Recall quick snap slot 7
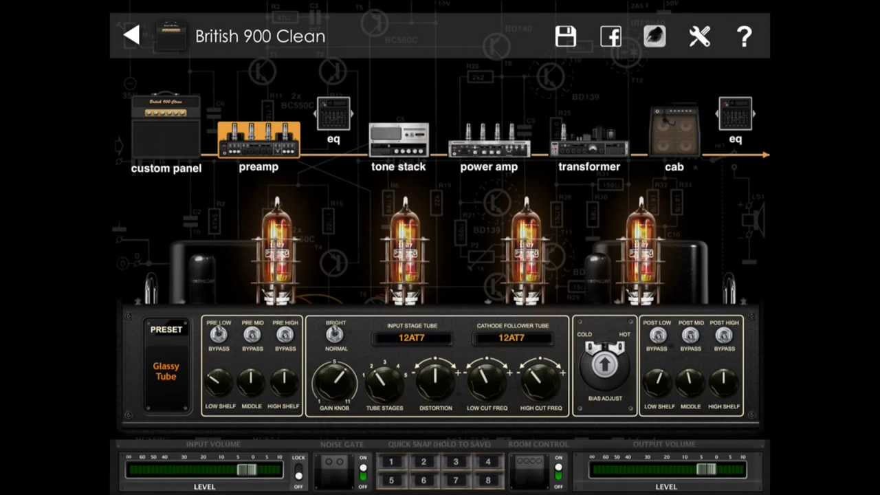 click(456, 481)
